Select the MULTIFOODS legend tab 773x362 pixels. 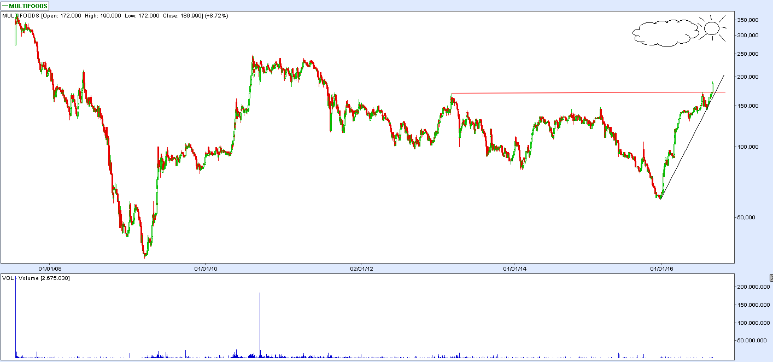coord(25,6)
